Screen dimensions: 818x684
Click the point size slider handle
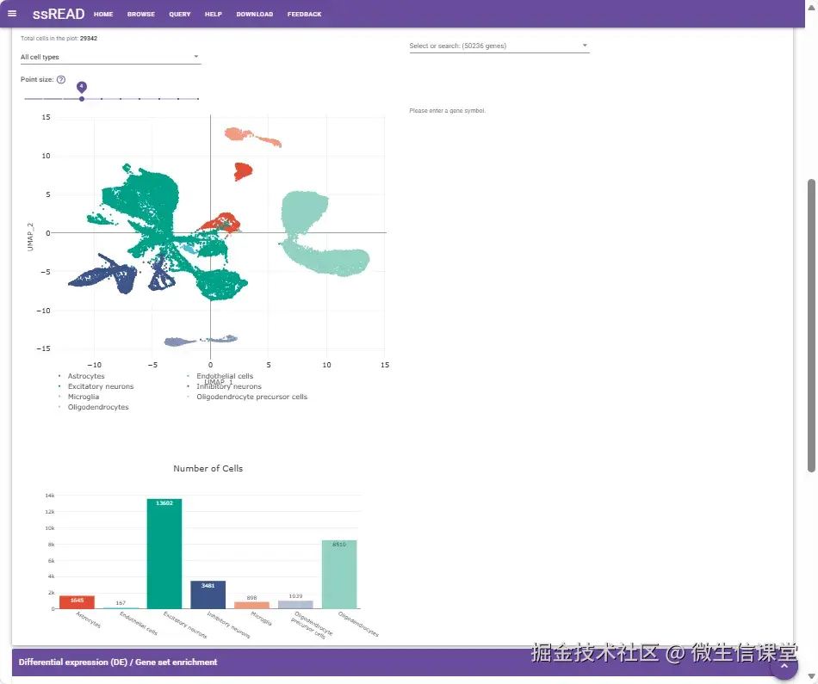tap(82, 99)
